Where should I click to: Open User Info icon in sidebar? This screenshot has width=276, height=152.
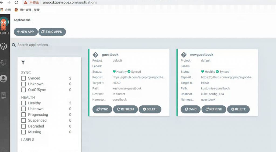click(3, 78)
